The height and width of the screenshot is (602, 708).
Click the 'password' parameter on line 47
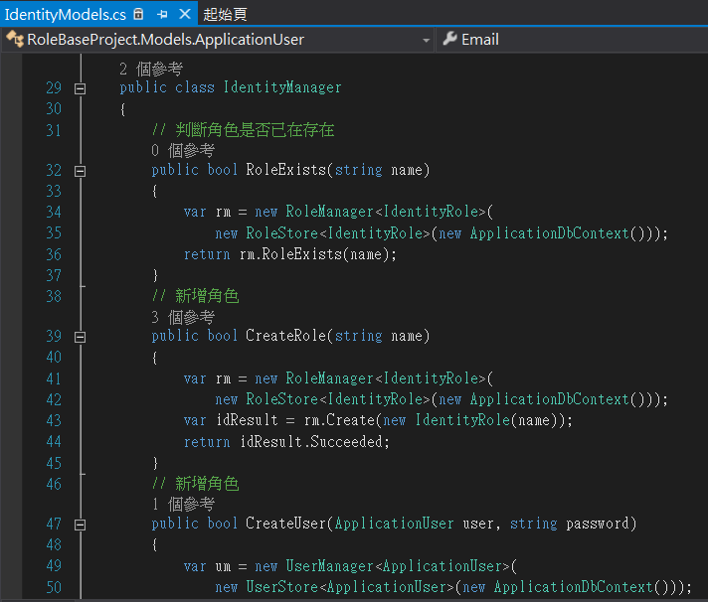[598, 524]
